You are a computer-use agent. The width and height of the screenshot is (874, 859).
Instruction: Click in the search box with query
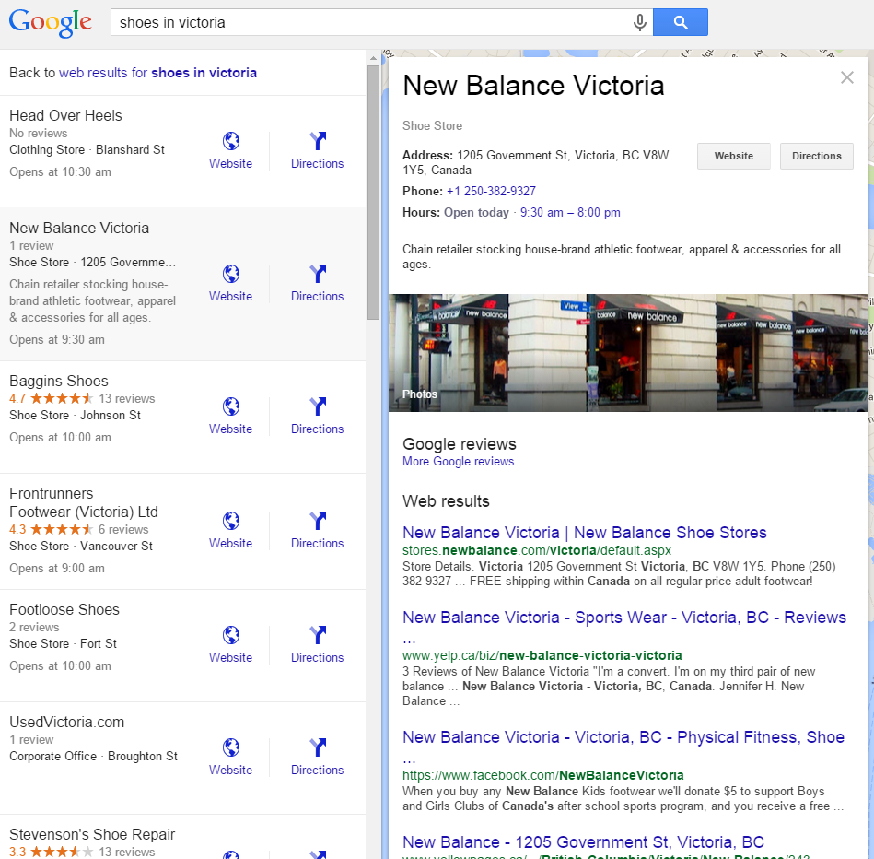pyautogui.click(x=368, y=22)
